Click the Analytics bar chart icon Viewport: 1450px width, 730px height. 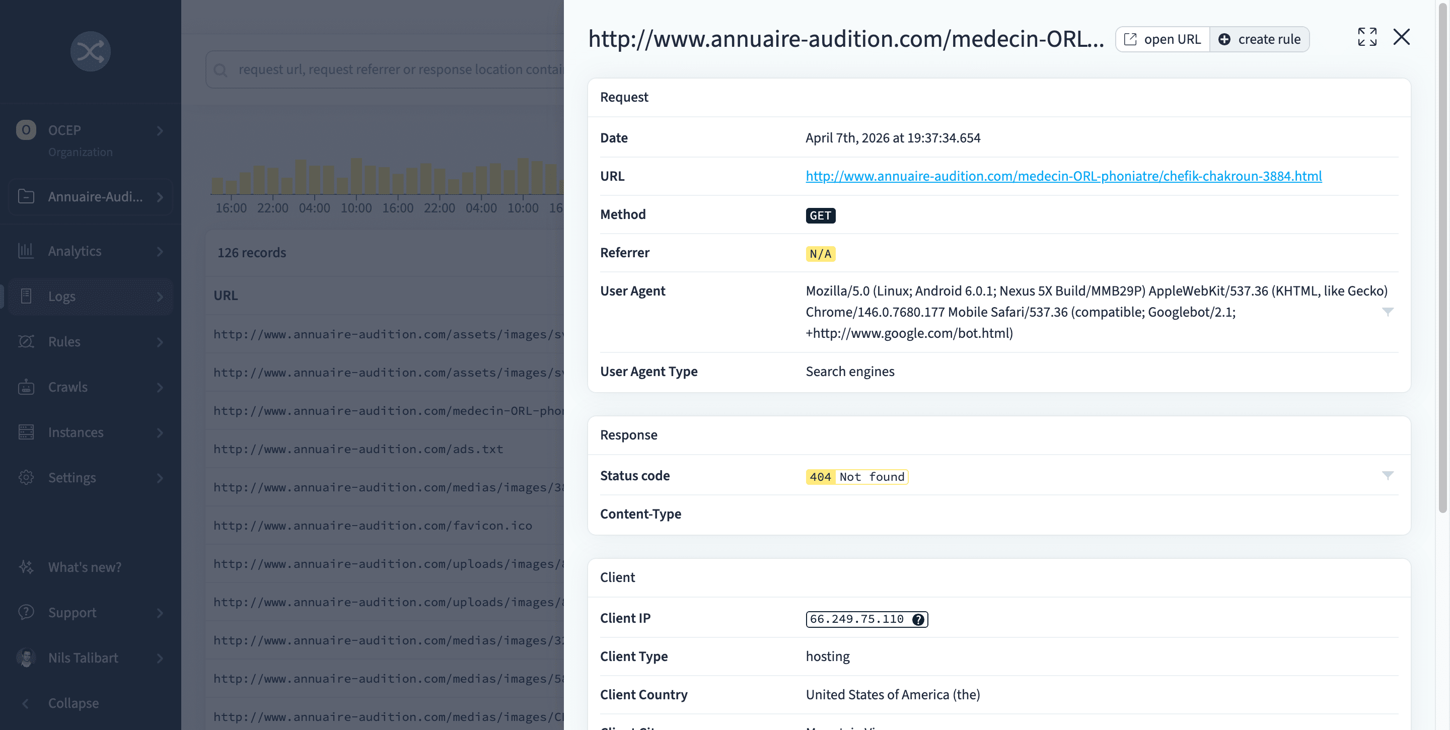click(x=26, y=250)
